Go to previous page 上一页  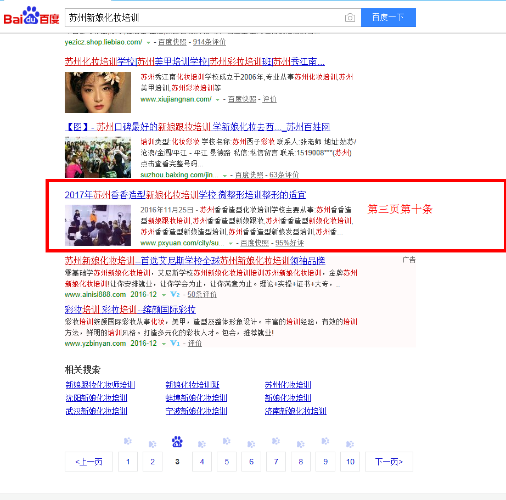[x=89, y=462]
